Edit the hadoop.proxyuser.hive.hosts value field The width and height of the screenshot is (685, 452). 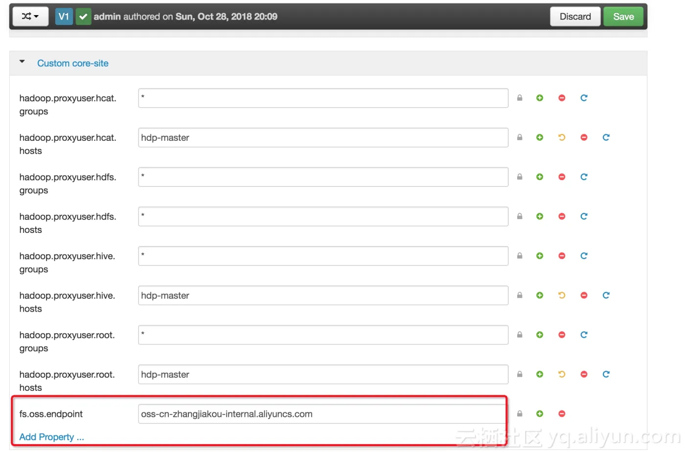click(323, 295)
